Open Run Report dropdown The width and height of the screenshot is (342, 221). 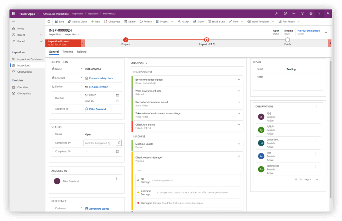[299, 22]
